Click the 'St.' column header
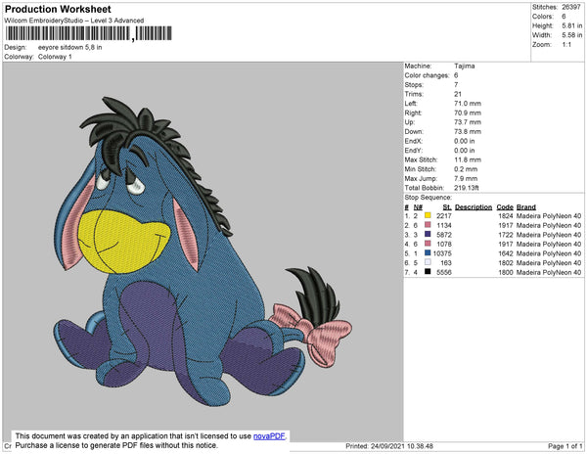This screenshot has width=587, height=454. click(447, 207)
